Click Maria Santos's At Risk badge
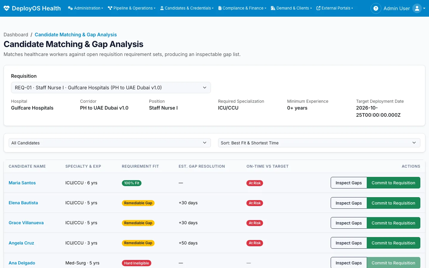Image resolution: width=429 pixels, height=268 pixels. pyautogui.click(x=255, y=183)
